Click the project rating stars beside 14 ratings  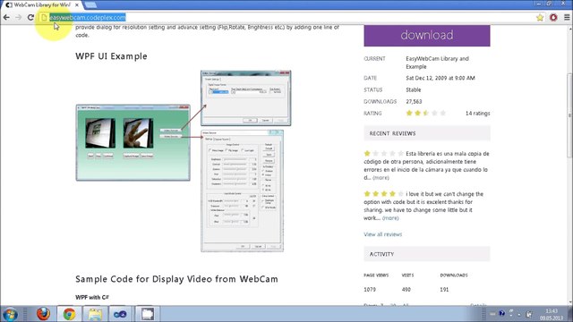click(x=426, y=114)
